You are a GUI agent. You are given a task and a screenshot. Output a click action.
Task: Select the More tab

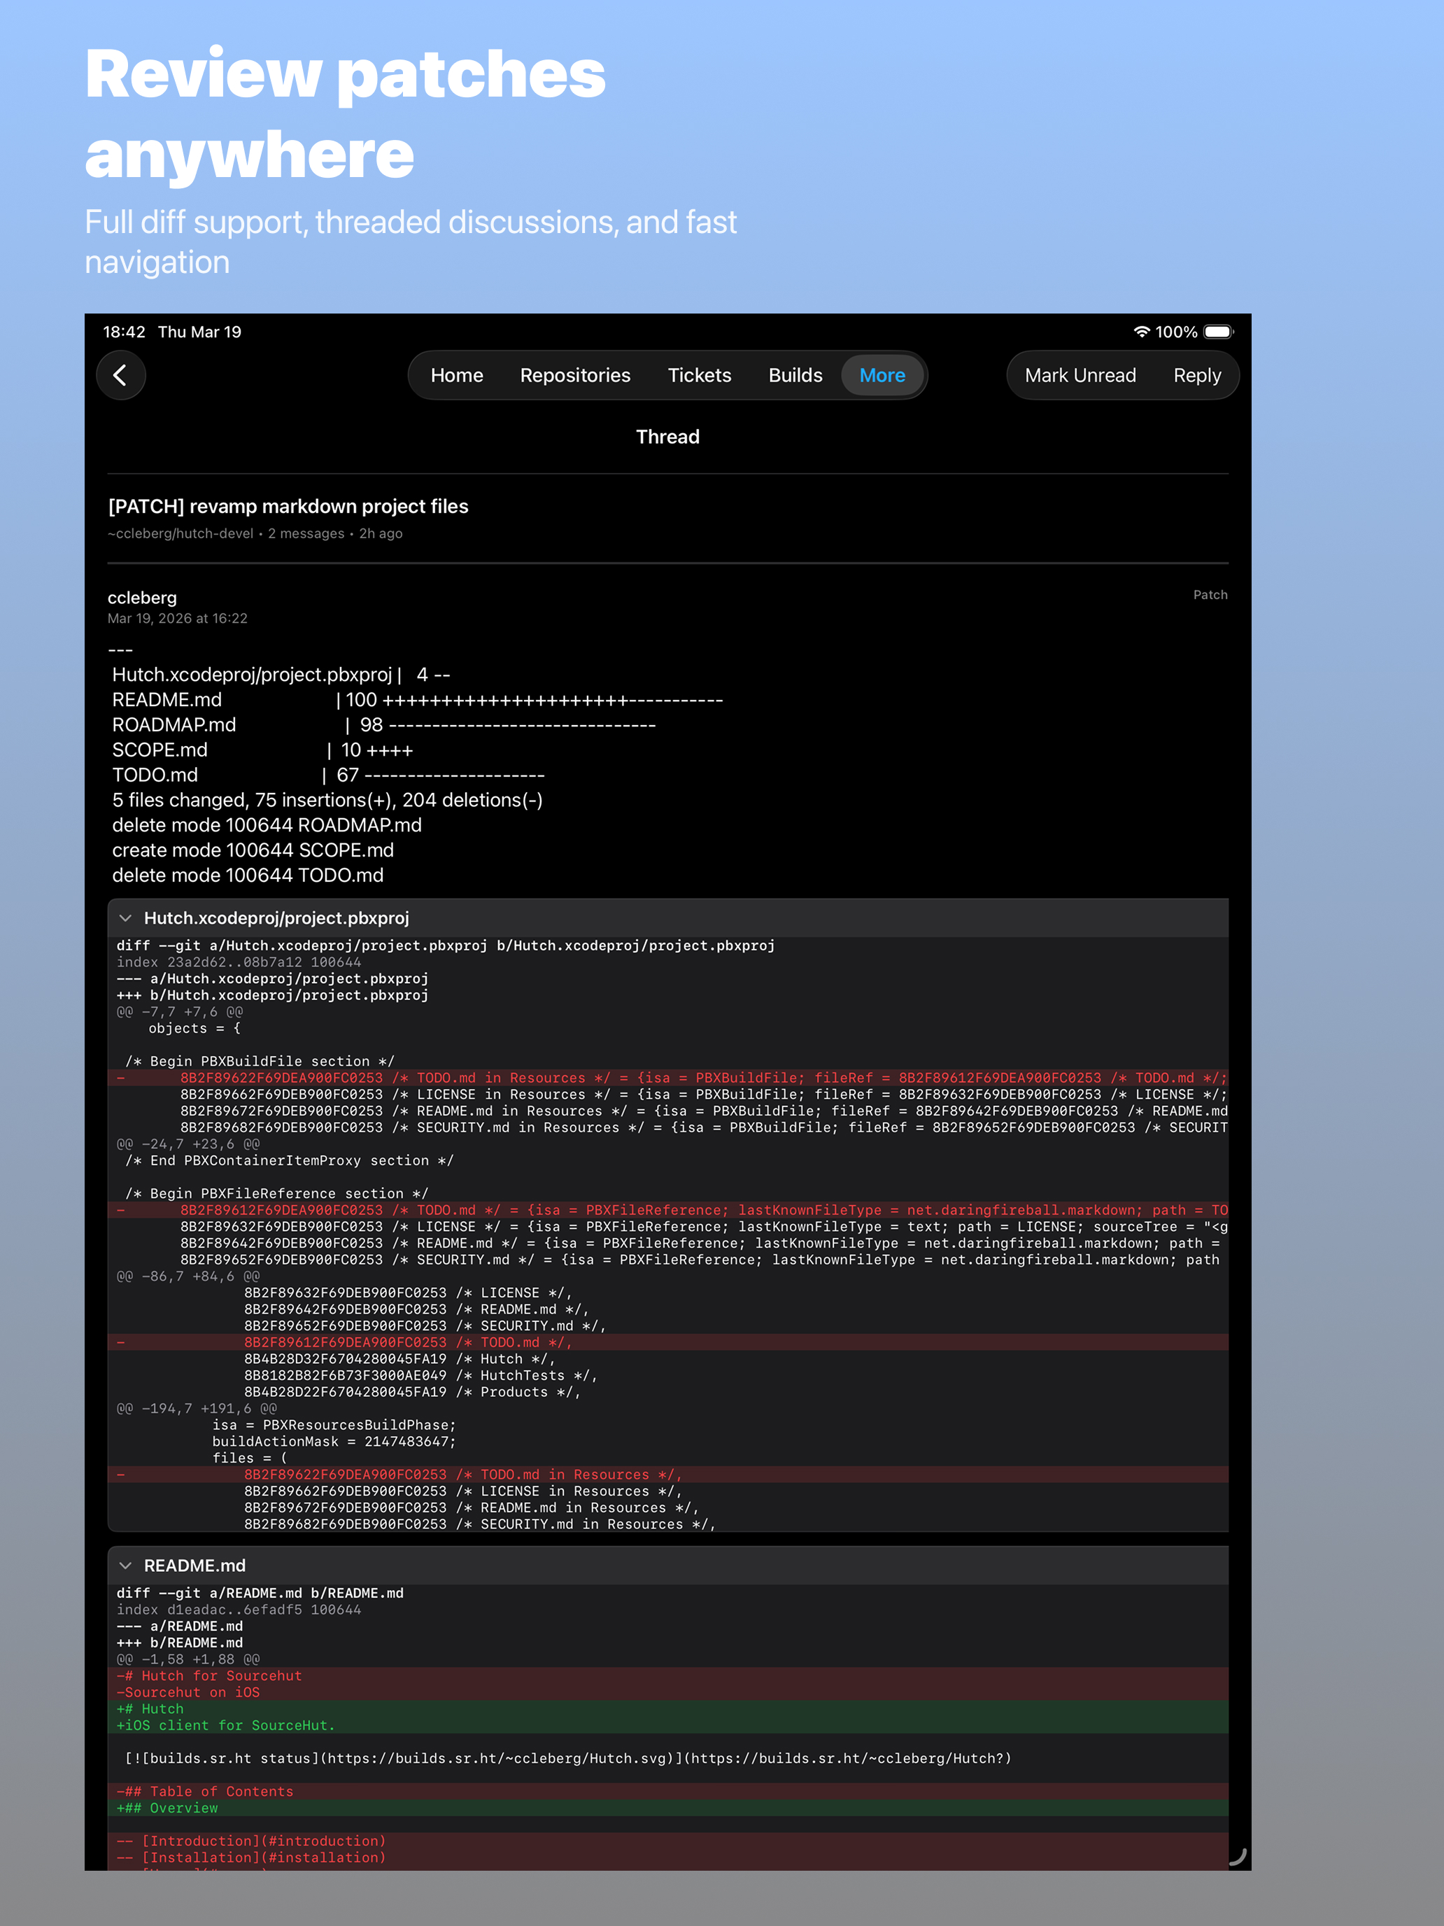pyautogui.click(x=882, y=375)
